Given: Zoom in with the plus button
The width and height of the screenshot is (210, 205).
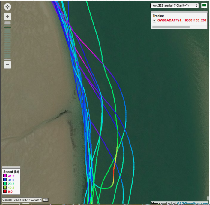Looking at the screenshot, I should point(7,17).
